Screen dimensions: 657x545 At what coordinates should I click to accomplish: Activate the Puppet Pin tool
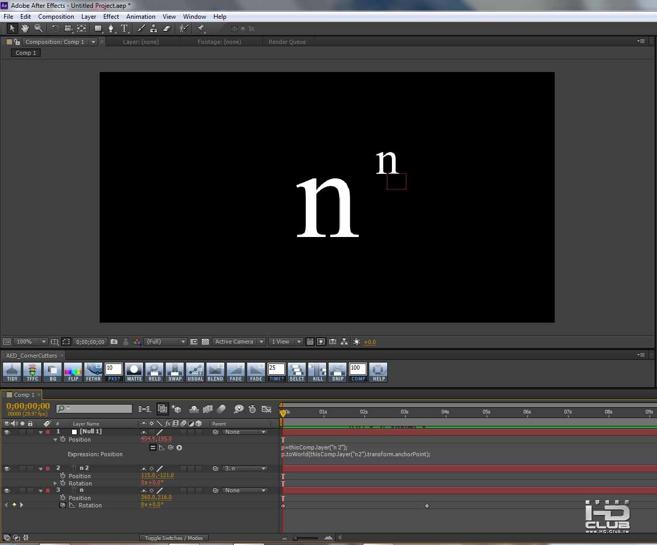[201, 28]
